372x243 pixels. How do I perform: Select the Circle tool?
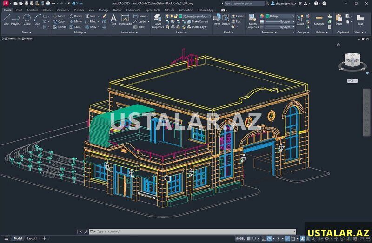27,20
